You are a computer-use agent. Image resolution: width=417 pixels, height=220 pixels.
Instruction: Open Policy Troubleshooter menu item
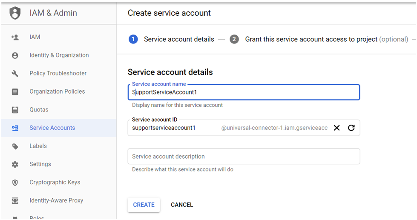click(58, 73)
